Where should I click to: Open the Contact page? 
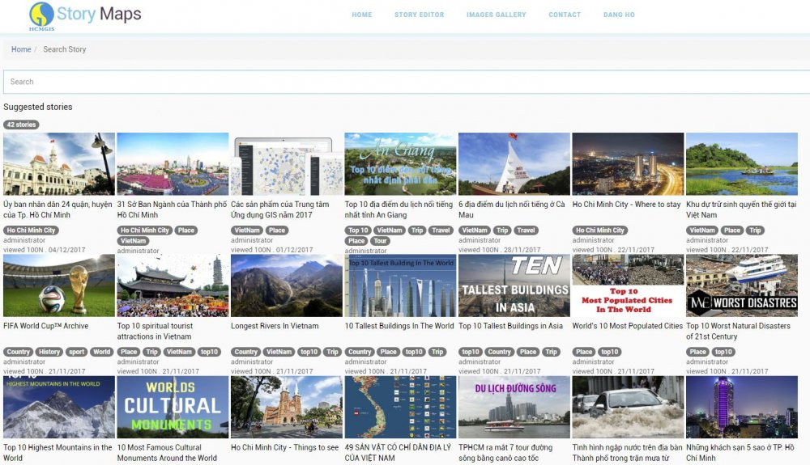click(x=565, y=15)
